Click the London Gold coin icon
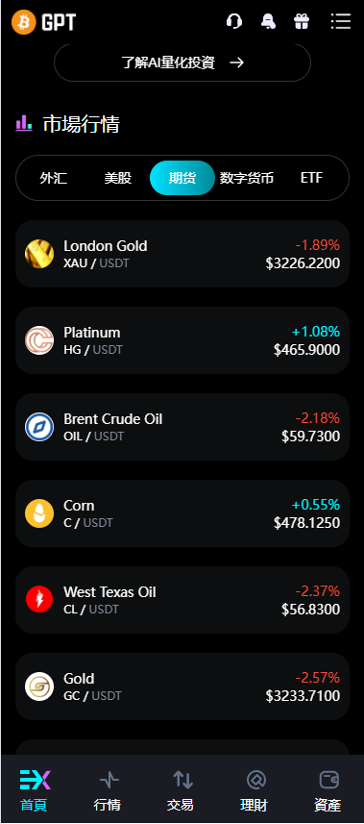Viewport: 364px width, 824px height. click(39, 254)
